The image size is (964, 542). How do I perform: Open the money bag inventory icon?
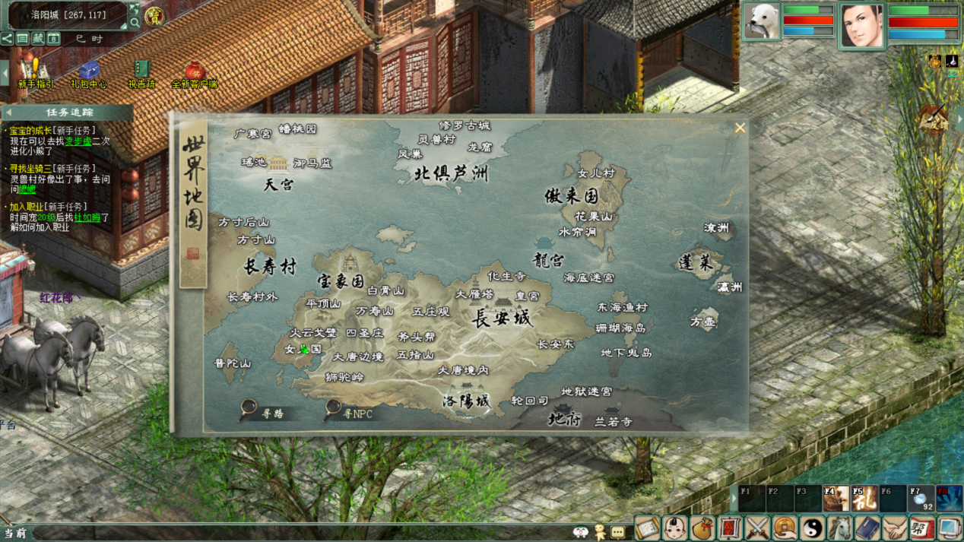tap(702, 528)
